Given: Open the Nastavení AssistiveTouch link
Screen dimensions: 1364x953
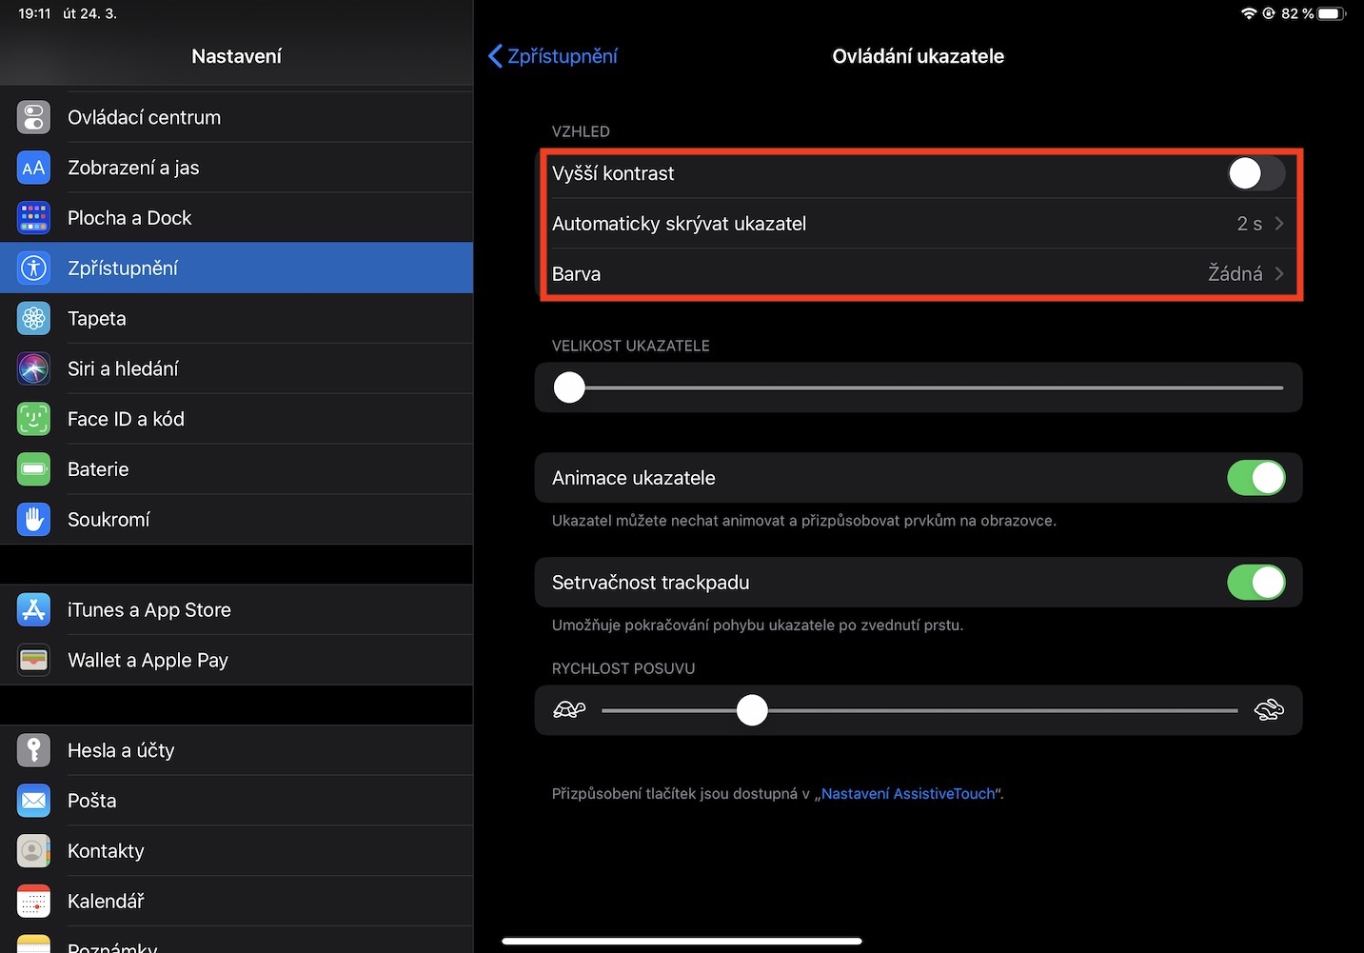Looking at the screenshot, I should click(907, 794).
